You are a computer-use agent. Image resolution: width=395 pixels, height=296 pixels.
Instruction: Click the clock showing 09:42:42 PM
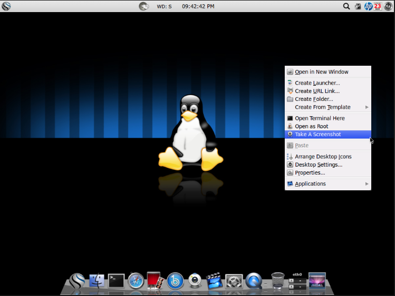point(198,6)
